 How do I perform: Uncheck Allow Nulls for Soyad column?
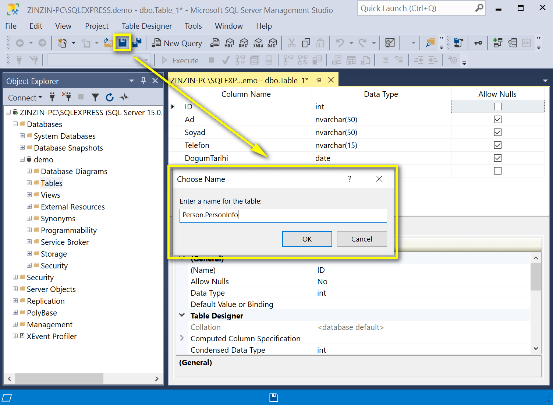tap(498, 132)
